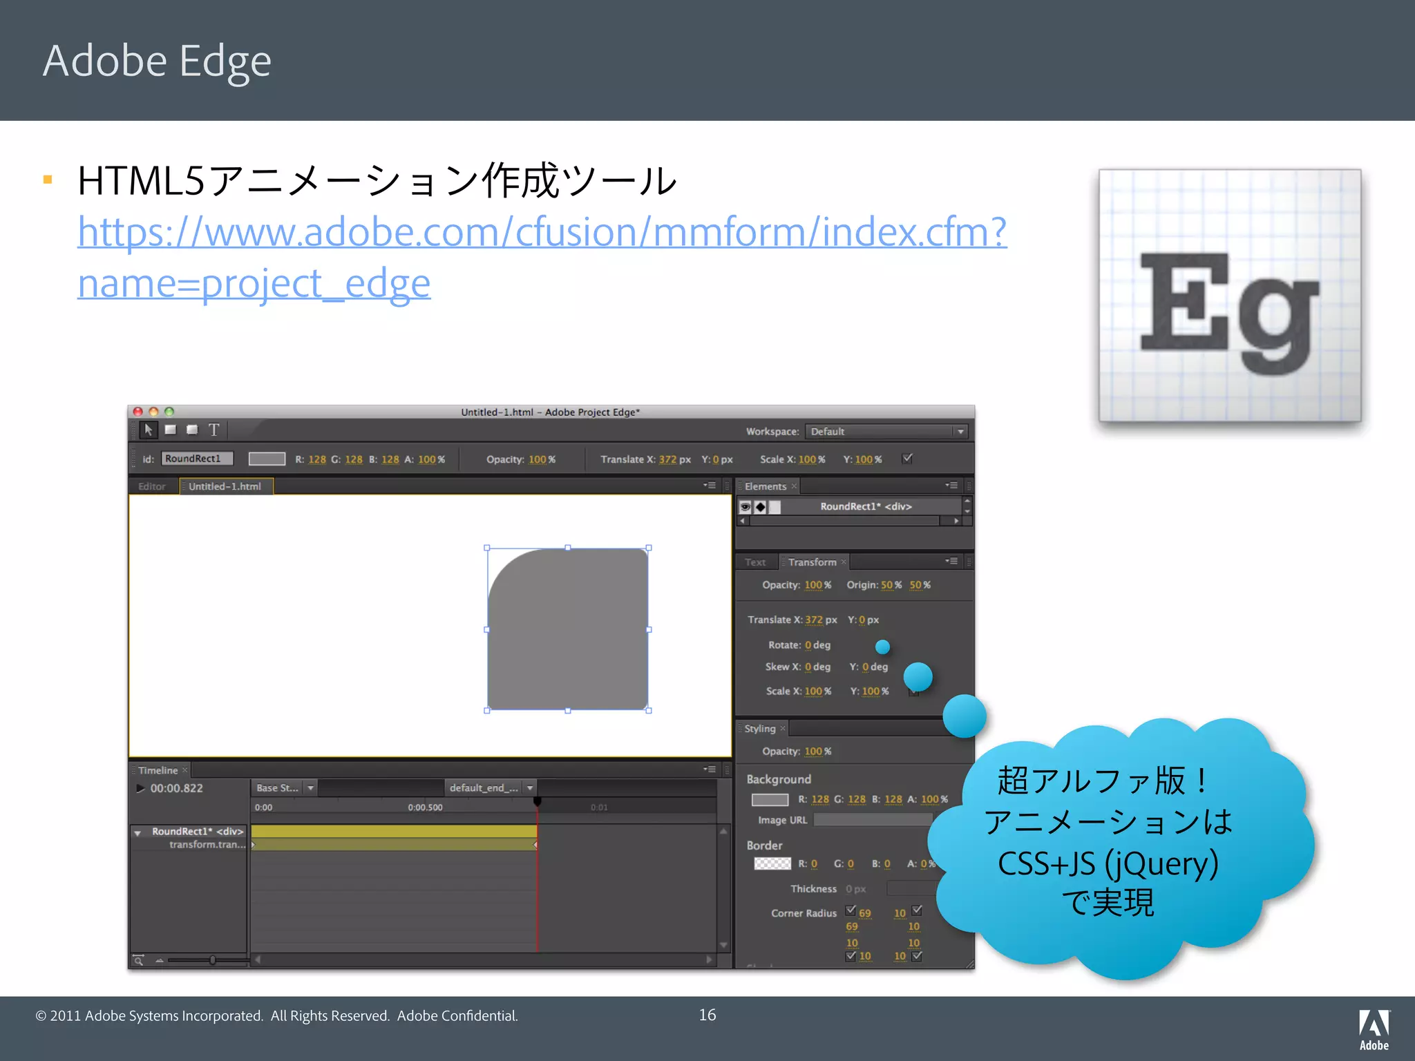Toggle visibility eye for RoundRect1 element

coord(746,507)
